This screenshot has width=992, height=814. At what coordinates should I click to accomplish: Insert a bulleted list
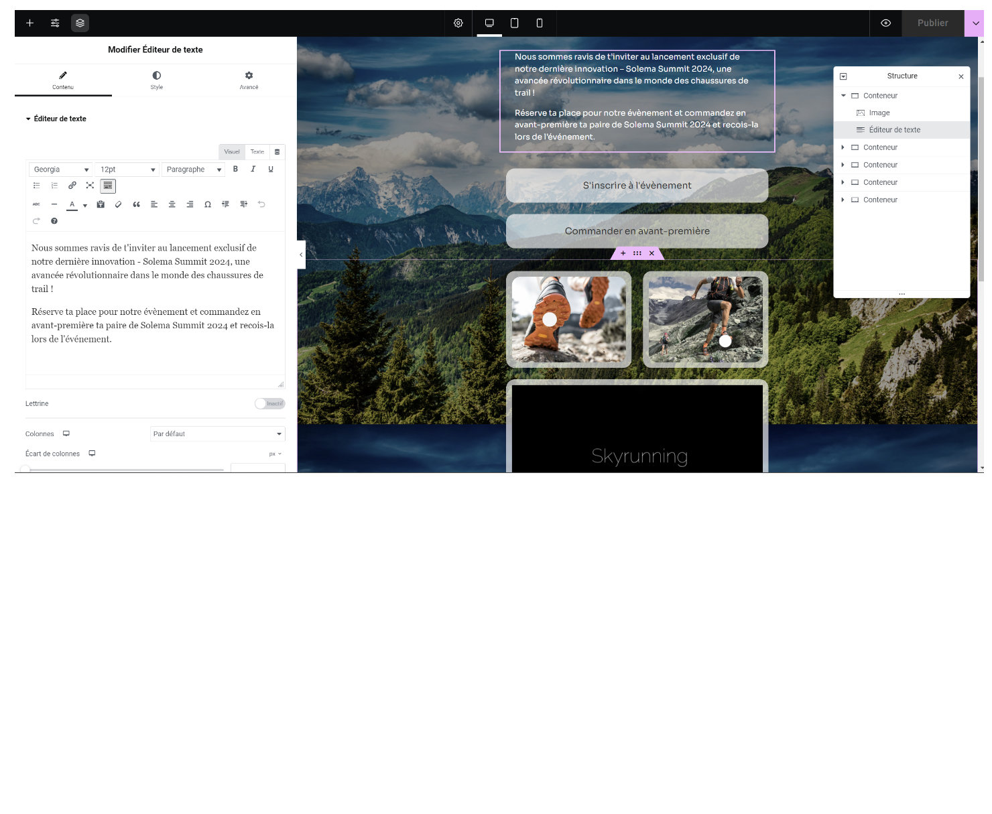(37, 186)
